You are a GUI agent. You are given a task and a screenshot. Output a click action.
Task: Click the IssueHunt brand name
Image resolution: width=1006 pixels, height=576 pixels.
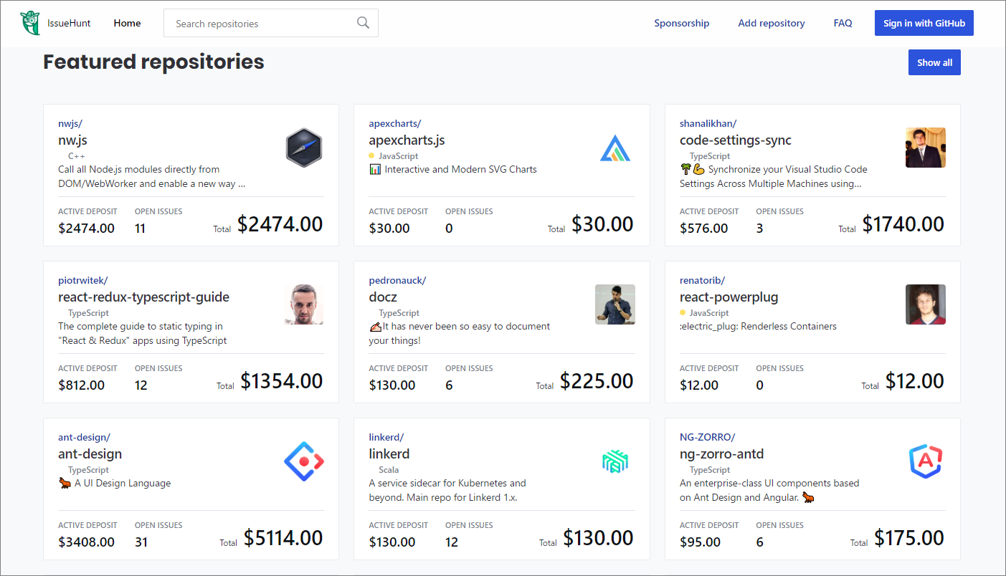69,23
